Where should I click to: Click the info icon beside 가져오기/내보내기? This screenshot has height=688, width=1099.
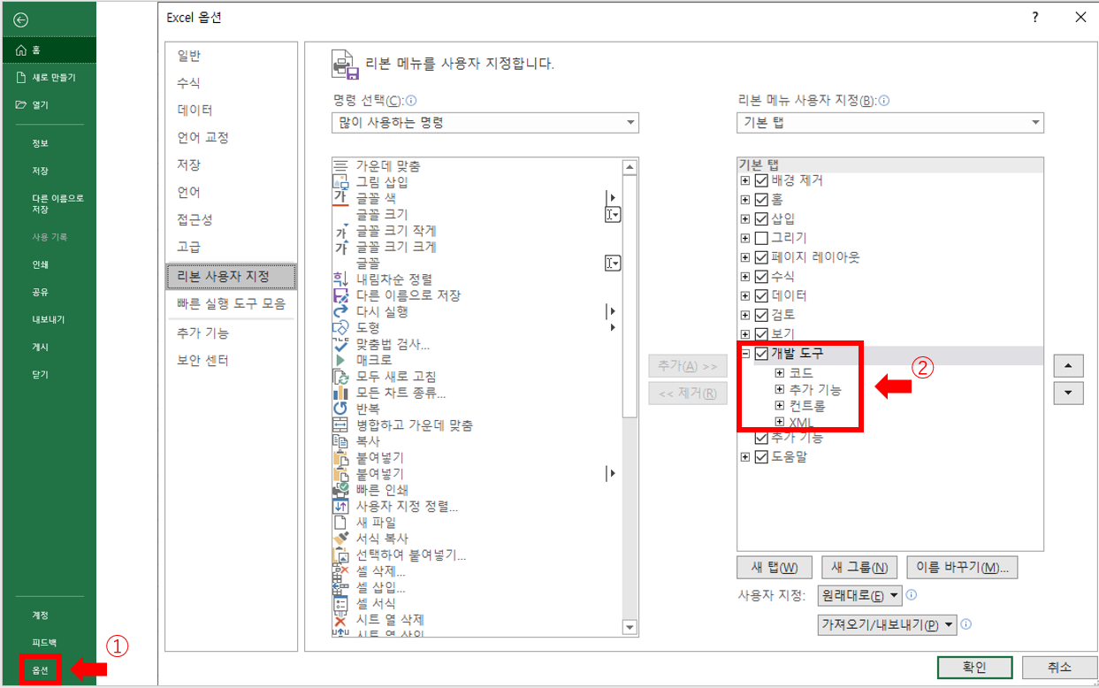coord(966,624)
